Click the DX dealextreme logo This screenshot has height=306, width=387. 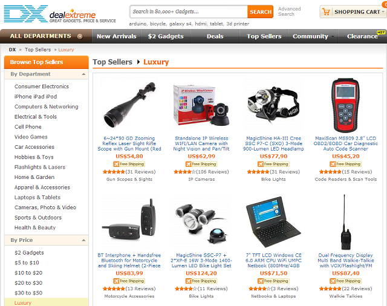[60, 14]
